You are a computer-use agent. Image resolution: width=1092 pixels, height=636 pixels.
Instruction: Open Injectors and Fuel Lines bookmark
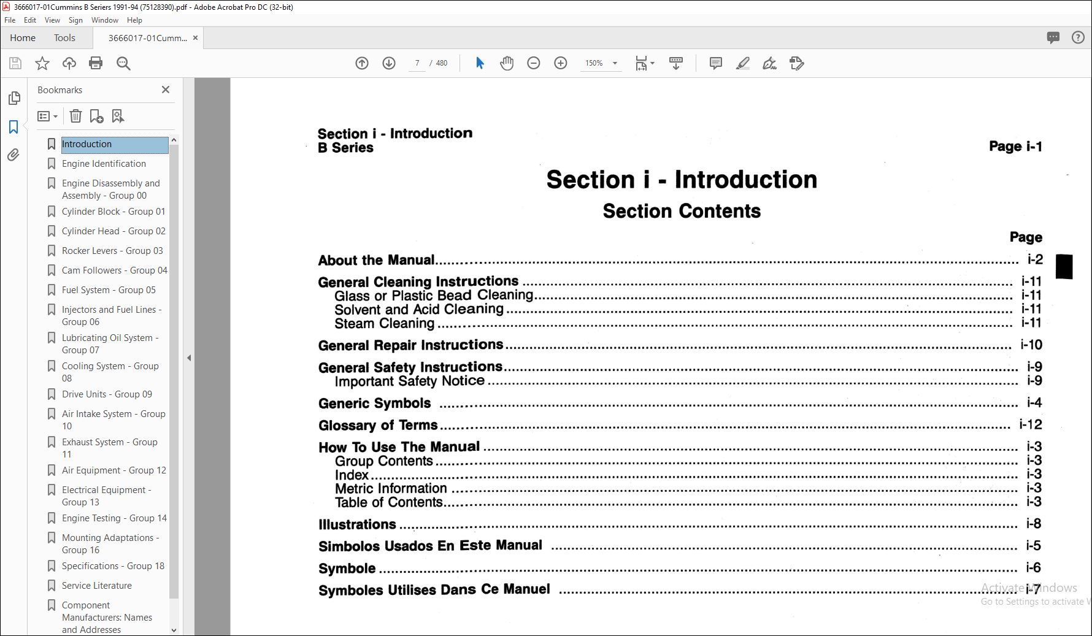tap(112, 316)
